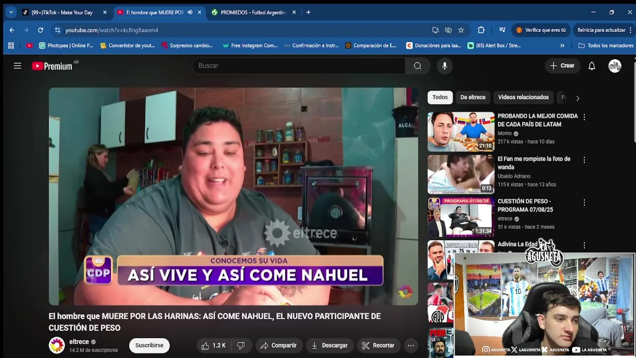Open options menu for PROBANDO LA MEJOR COMIDA
This screenshot has height=358, width=636.
584,117
